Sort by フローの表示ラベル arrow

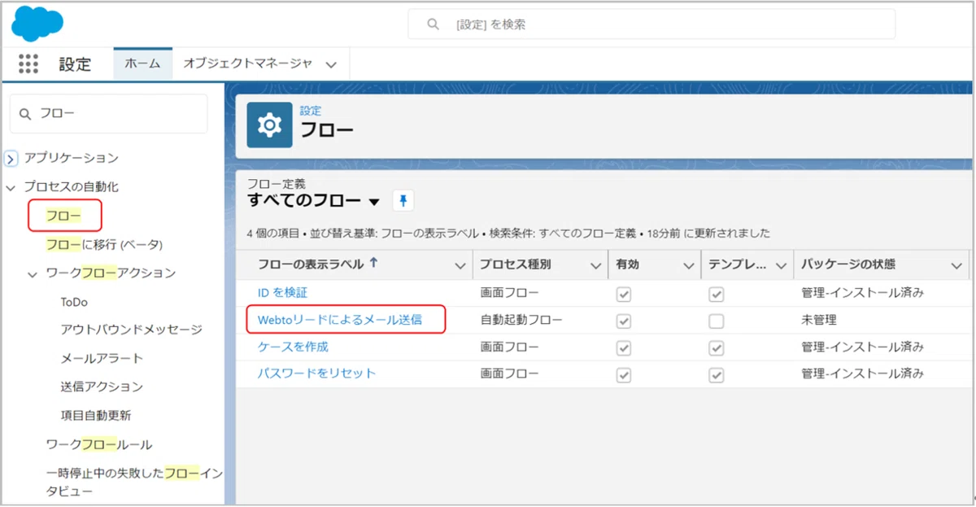(x=374, y=263)
